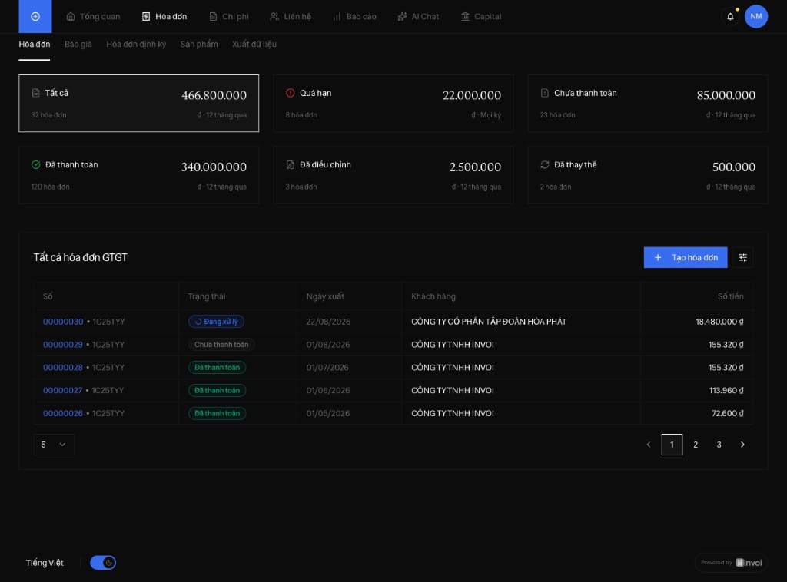Click the Số tiền column header
This screenshot has width=787, height=582.
click(x=731, y=297)
